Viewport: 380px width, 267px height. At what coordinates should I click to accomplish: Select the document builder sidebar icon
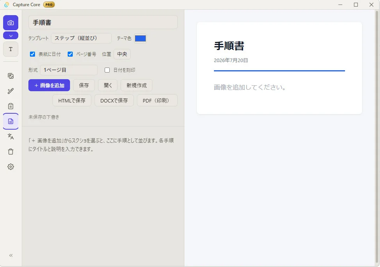pyautogui.click(x=11, y=121)
